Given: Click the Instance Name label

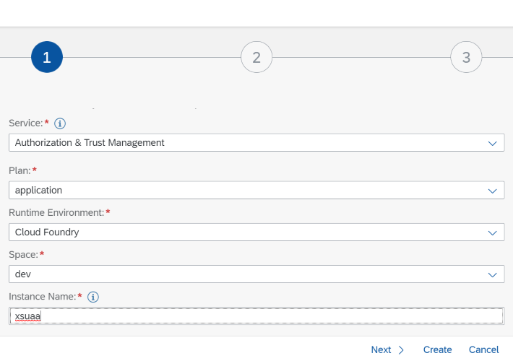Looking at the screenshot, I should (42, 297).
